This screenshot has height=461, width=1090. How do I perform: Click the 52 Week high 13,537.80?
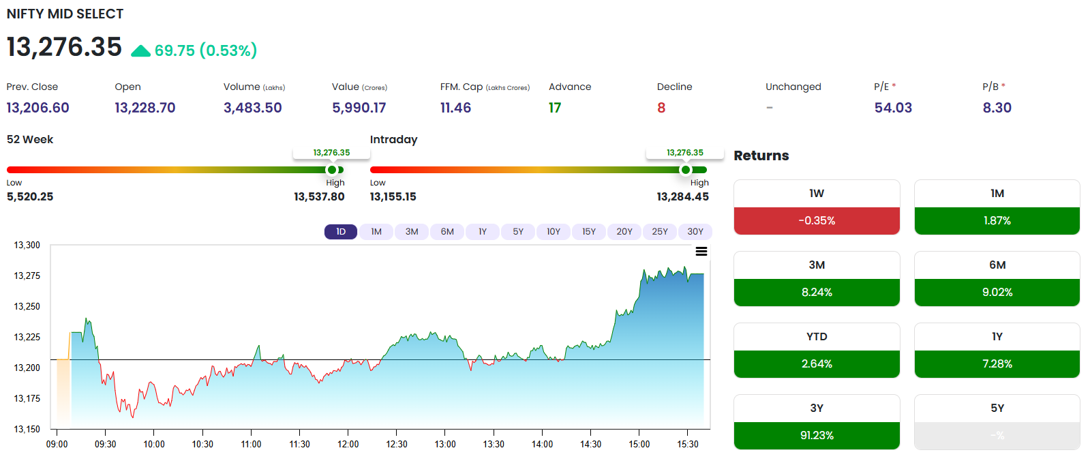click(x=319, y=196)
